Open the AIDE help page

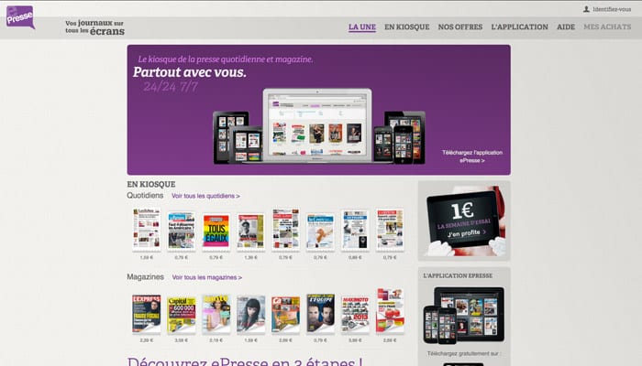click(x=566, y=27)
